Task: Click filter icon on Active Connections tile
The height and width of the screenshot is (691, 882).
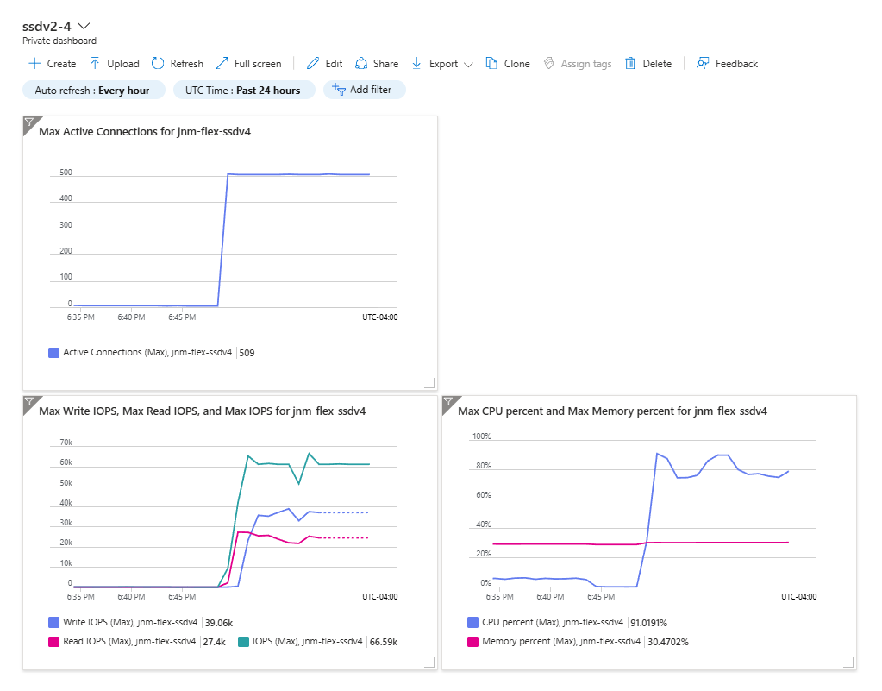Action: click(x=29, y=122)
